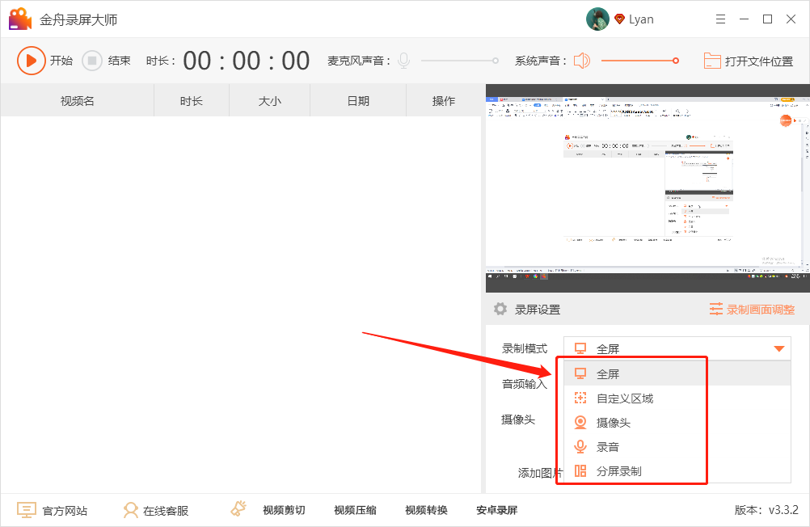
Task: Click the 摄像头 settings label
Action: 518,419
